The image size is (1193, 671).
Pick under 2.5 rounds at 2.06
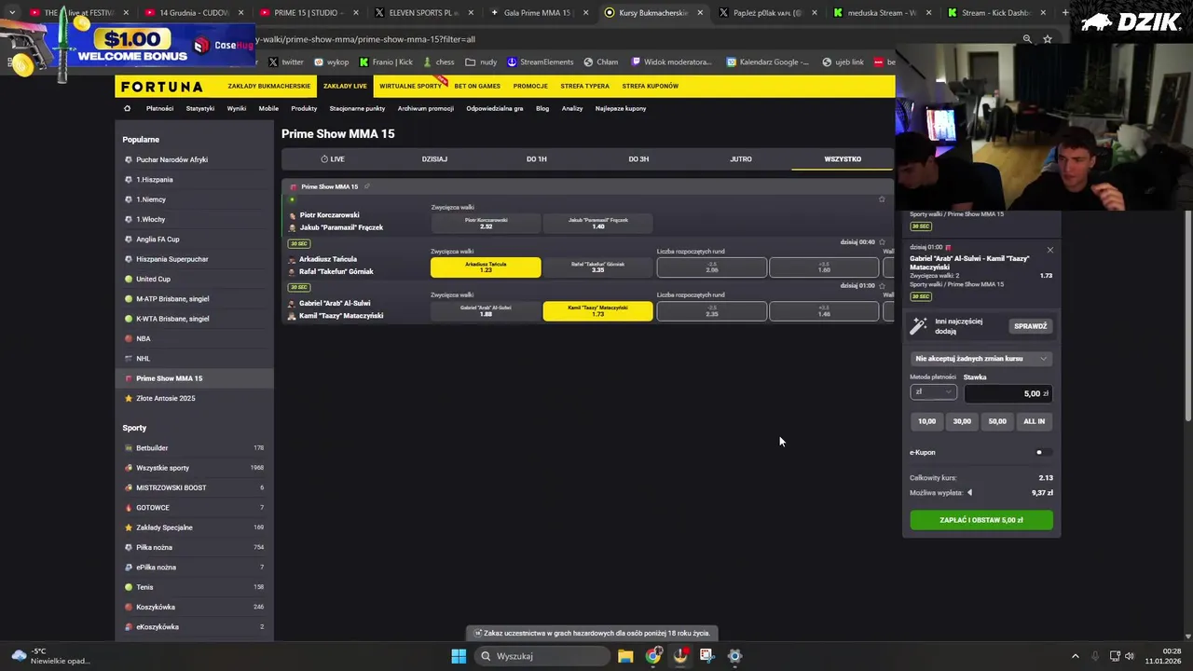click(712, 267)
